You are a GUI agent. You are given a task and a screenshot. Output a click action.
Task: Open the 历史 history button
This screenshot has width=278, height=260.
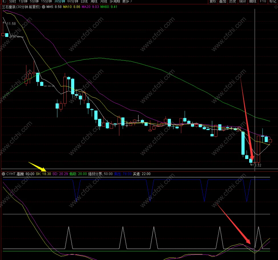tap(233, 1)
